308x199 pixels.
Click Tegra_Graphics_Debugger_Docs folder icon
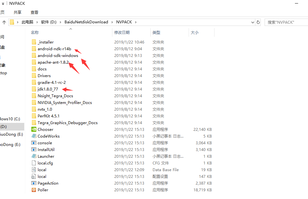(x=34, y=123)
